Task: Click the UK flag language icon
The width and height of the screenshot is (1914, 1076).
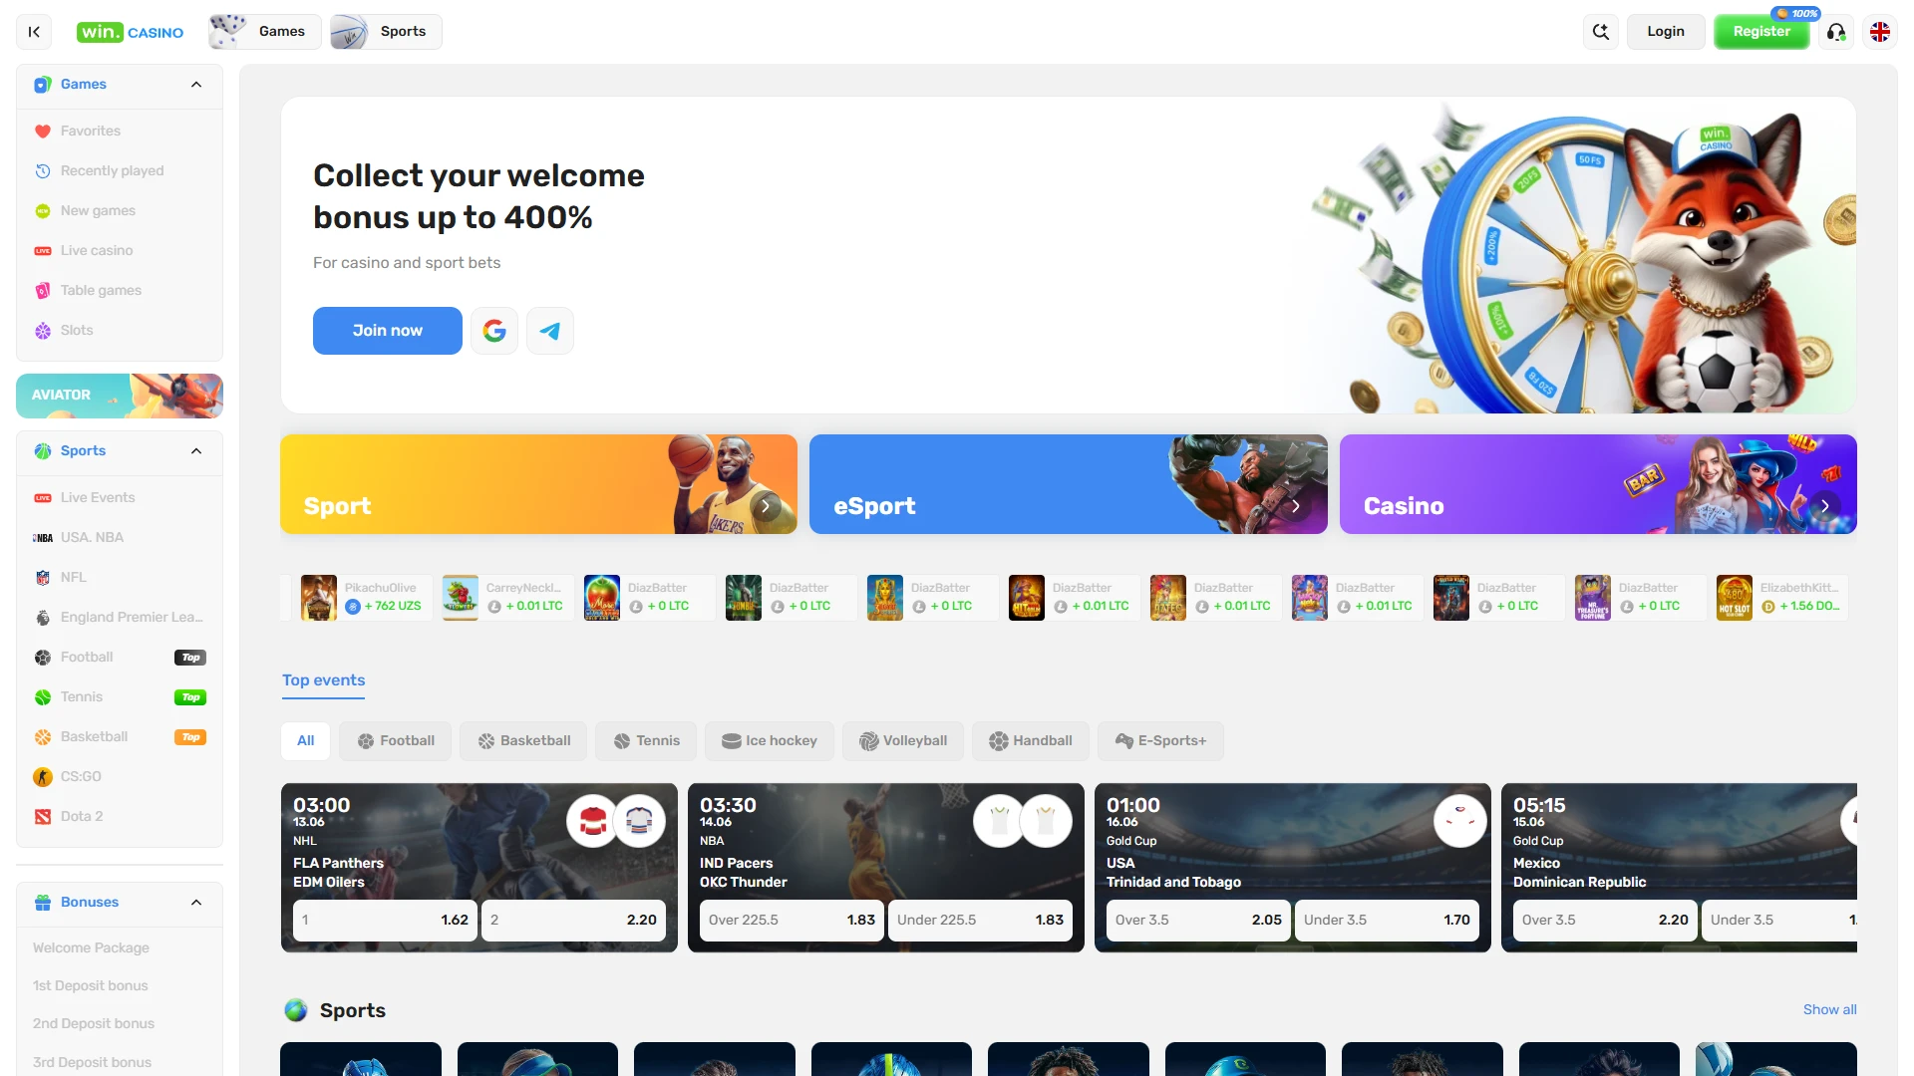Action: [1880, 32]
